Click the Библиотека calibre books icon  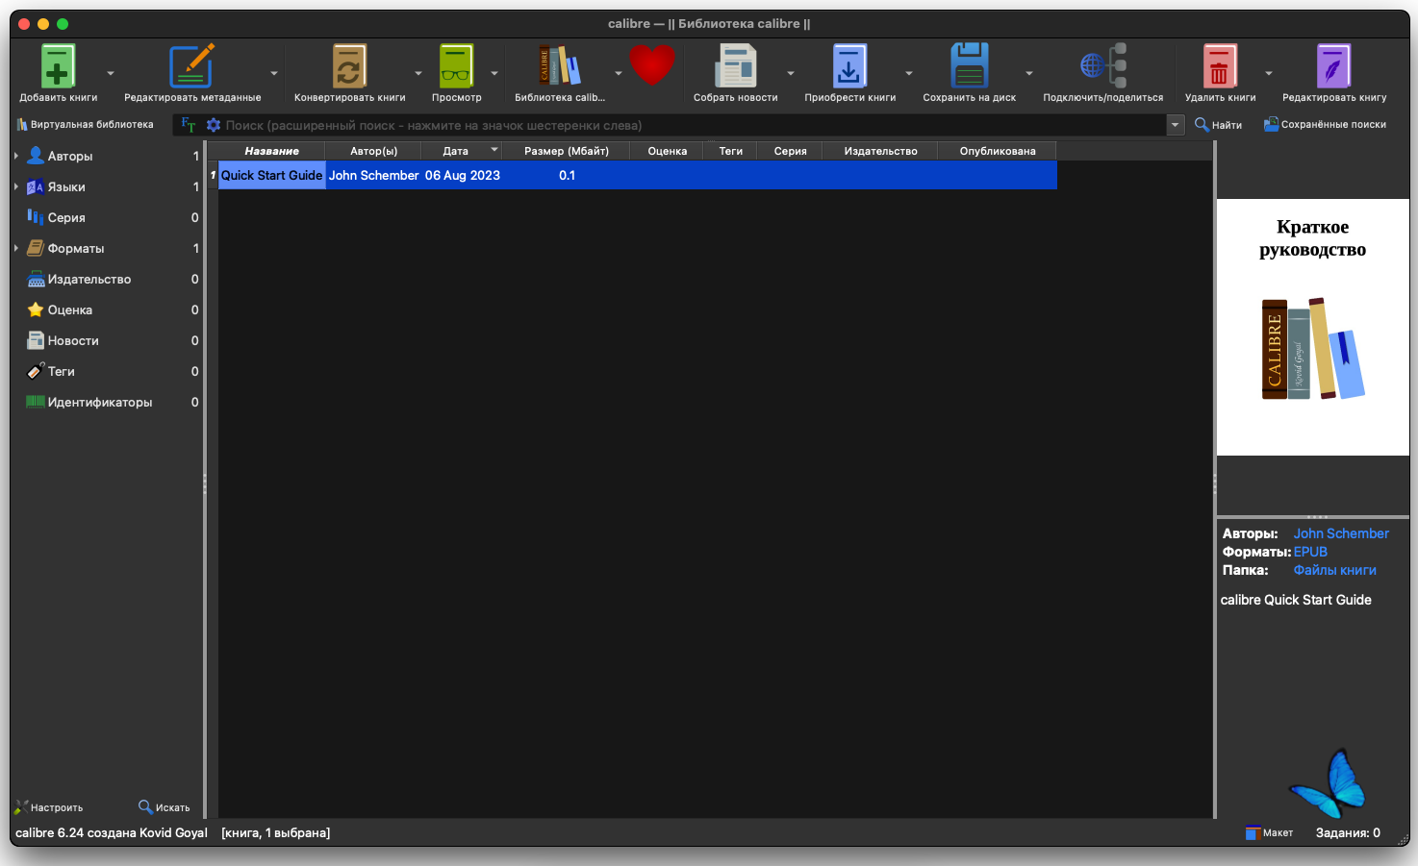tap(559, 66)
